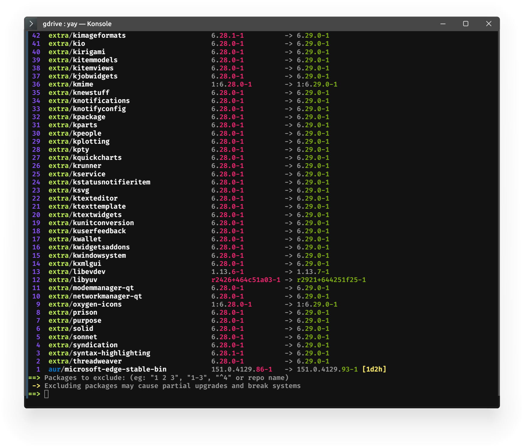Select the text 'extra/prison'

click(x=73, y=313)
